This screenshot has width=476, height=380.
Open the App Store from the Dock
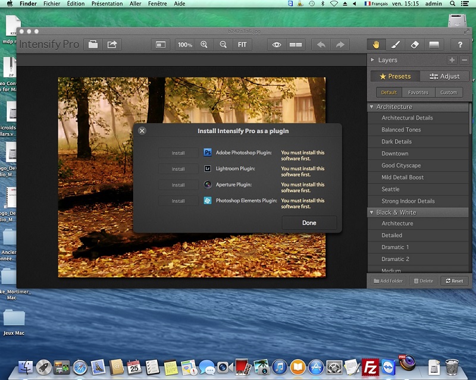(316, 368)
